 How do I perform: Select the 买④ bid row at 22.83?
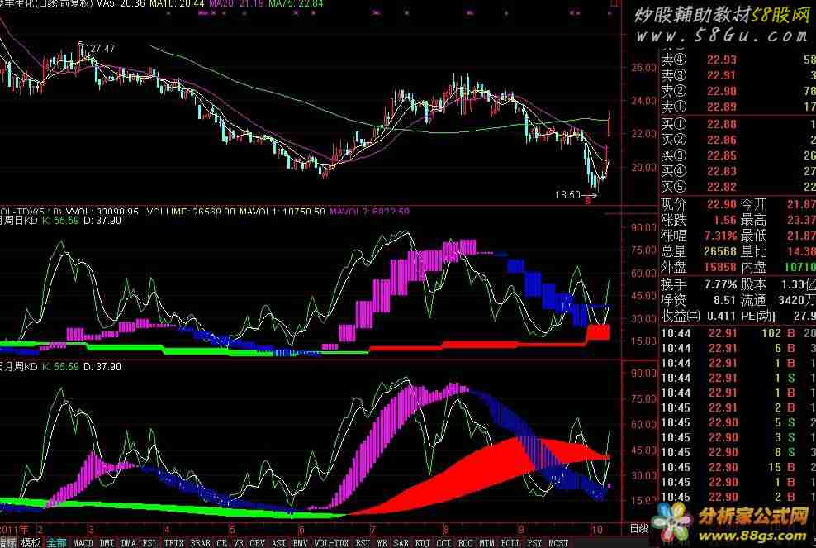(738, 171)
